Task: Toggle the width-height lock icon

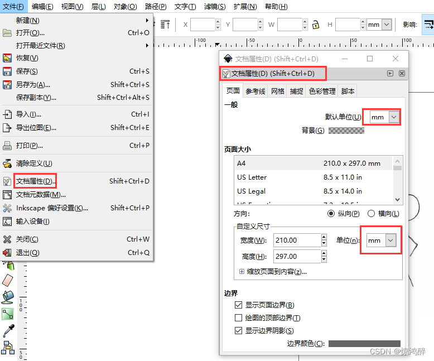Action: pos(316,25)
